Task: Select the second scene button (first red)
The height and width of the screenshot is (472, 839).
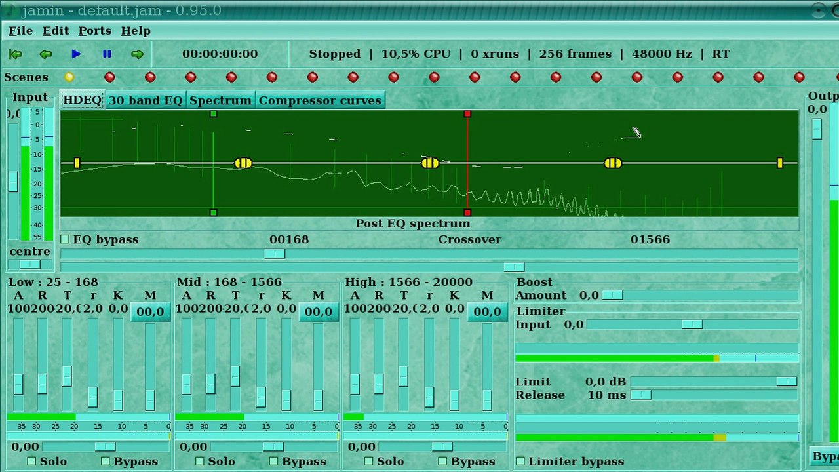Action: (109, 77)
